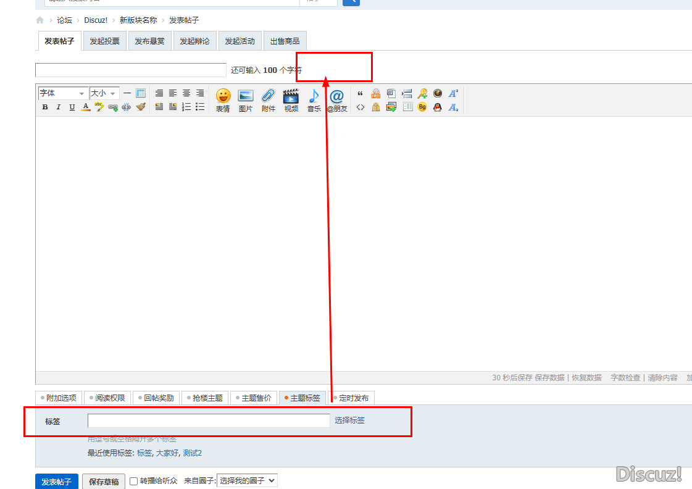Switch to the 发起投票 tab

coord(104,41)
